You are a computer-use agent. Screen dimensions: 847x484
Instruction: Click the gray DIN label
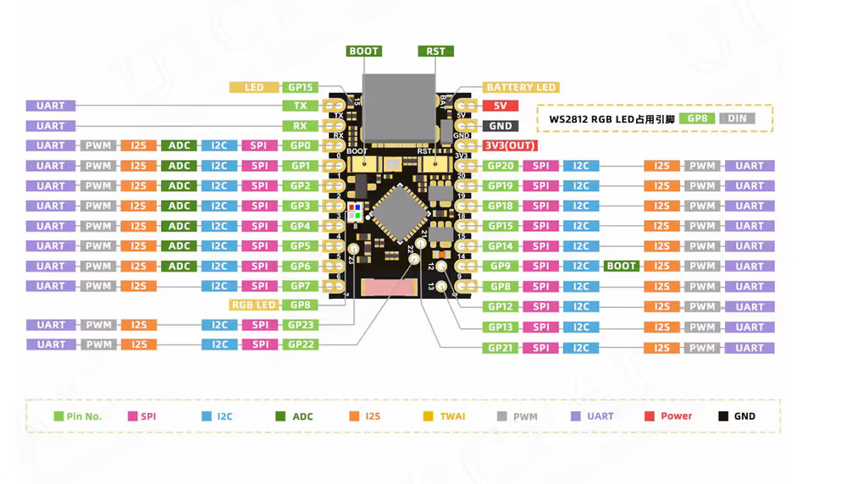pyautogui.click(x=737, y=118)
